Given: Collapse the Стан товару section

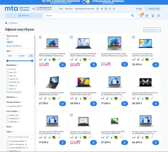Looking at the screenshot, I should (x=13, y=111).
